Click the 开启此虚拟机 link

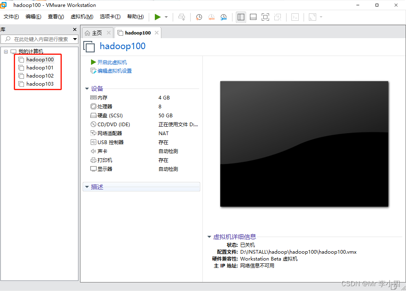tap(112, 62)
